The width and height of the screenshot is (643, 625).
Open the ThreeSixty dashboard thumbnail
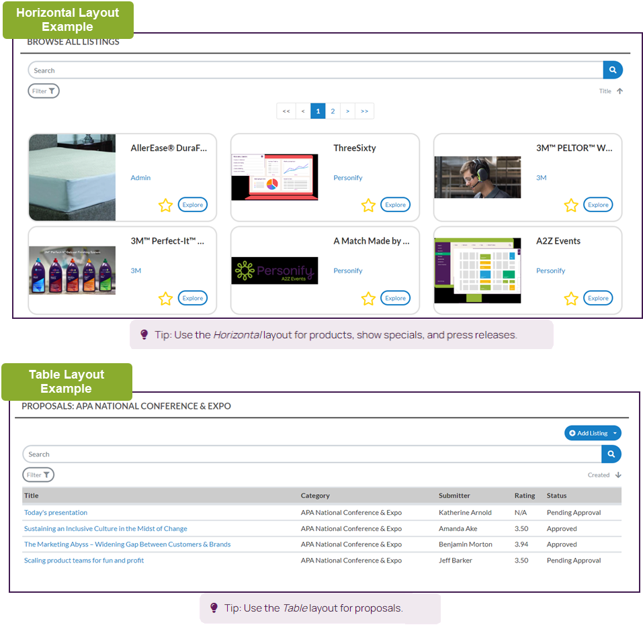click(275, 177)
